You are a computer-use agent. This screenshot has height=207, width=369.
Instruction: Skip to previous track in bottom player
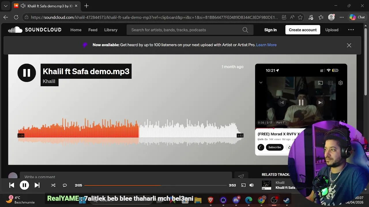tap(12, 185)
